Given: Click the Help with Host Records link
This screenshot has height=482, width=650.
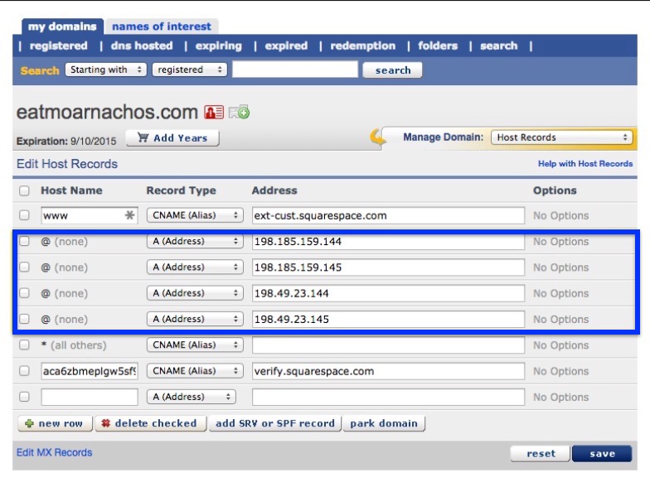Looking at the screenshot, I should pos(585,164).
